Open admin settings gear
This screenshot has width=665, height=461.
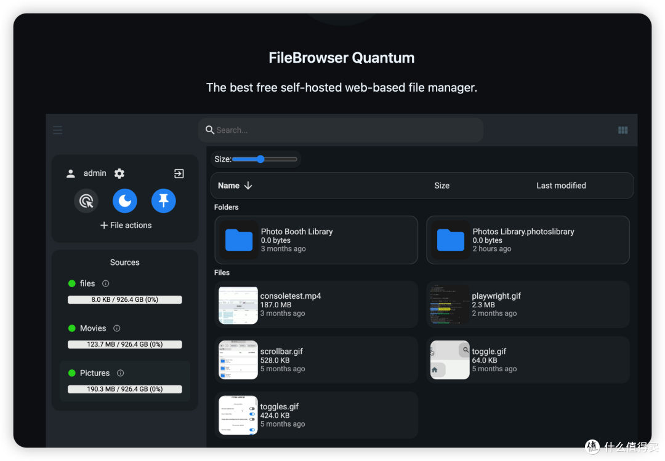pos(119,173)
